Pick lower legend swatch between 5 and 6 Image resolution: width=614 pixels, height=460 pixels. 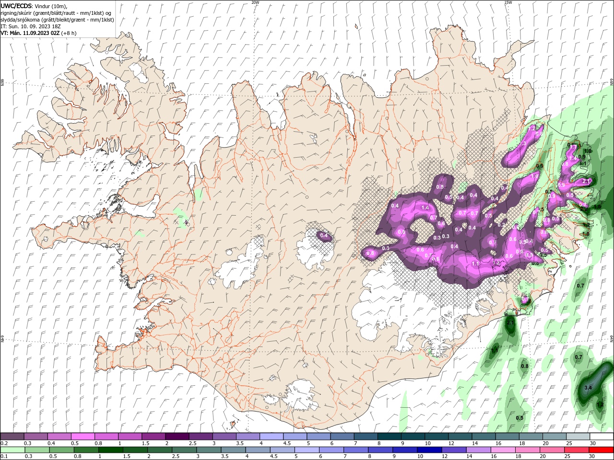[x=307, y=450]
